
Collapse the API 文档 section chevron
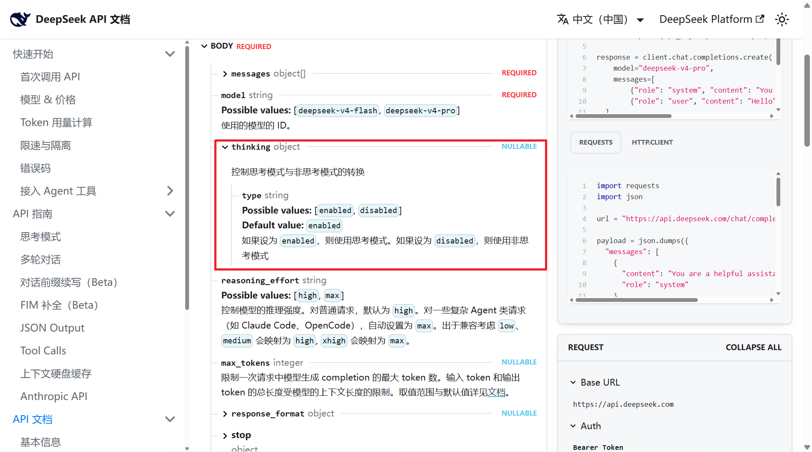[170, 419]
